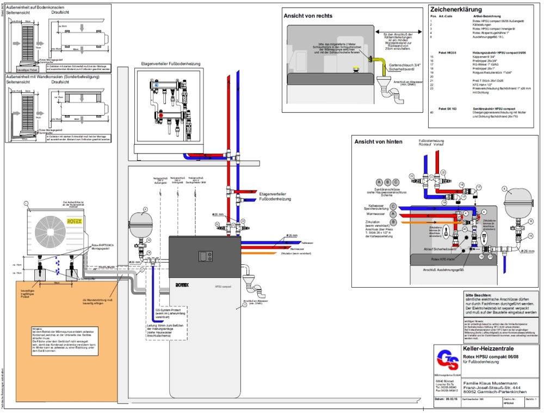Image resolution: width=544 pixels, height=413 pixels.
Task: Select the "Hinweis:" condensate note box
Action: click(64, 340)
